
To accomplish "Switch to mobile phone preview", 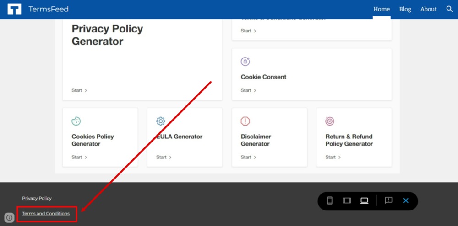I will click(330, 201).
